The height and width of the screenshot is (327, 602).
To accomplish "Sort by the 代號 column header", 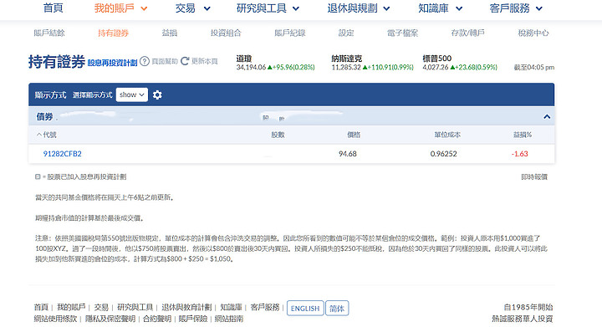I will tap(47, 135).
